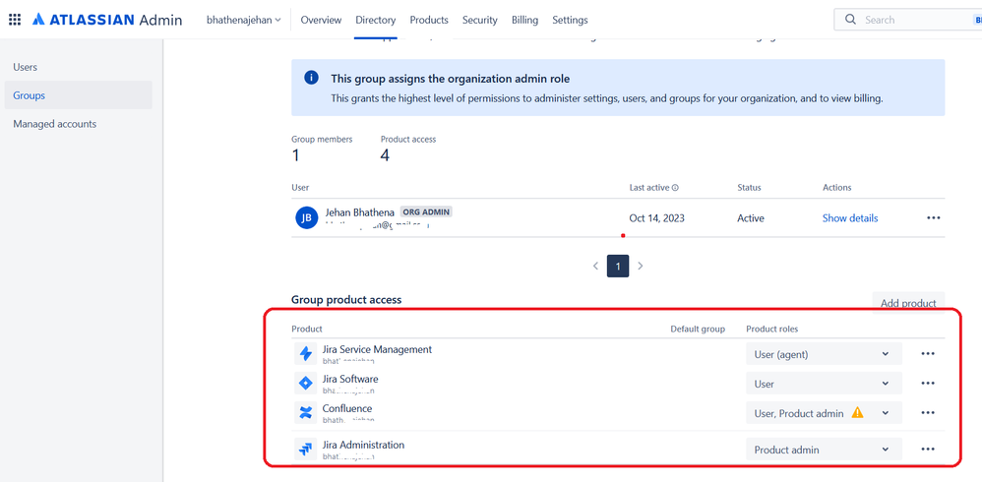Click the Show details link
Viewport: 982px width, 482px height.
click(x=850, y=217)
